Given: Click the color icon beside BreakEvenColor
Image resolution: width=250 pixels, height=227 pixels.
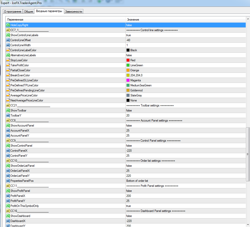Looking at the screenshot, I should pyautogui.click(x=8, y=75).
